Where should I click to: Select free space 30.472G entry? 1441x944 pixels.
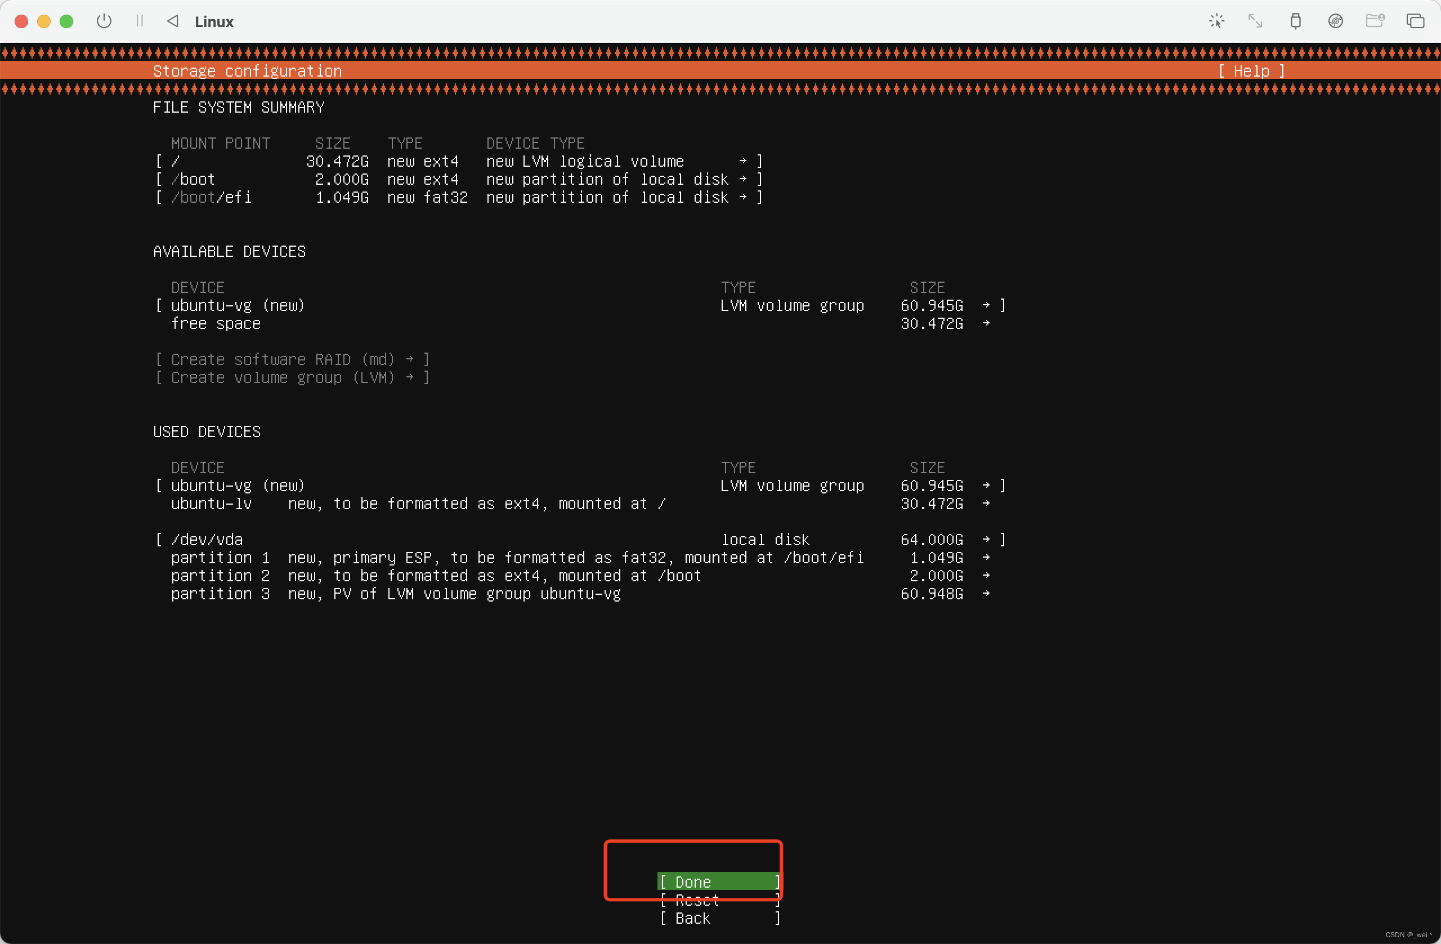coord(579,323)
